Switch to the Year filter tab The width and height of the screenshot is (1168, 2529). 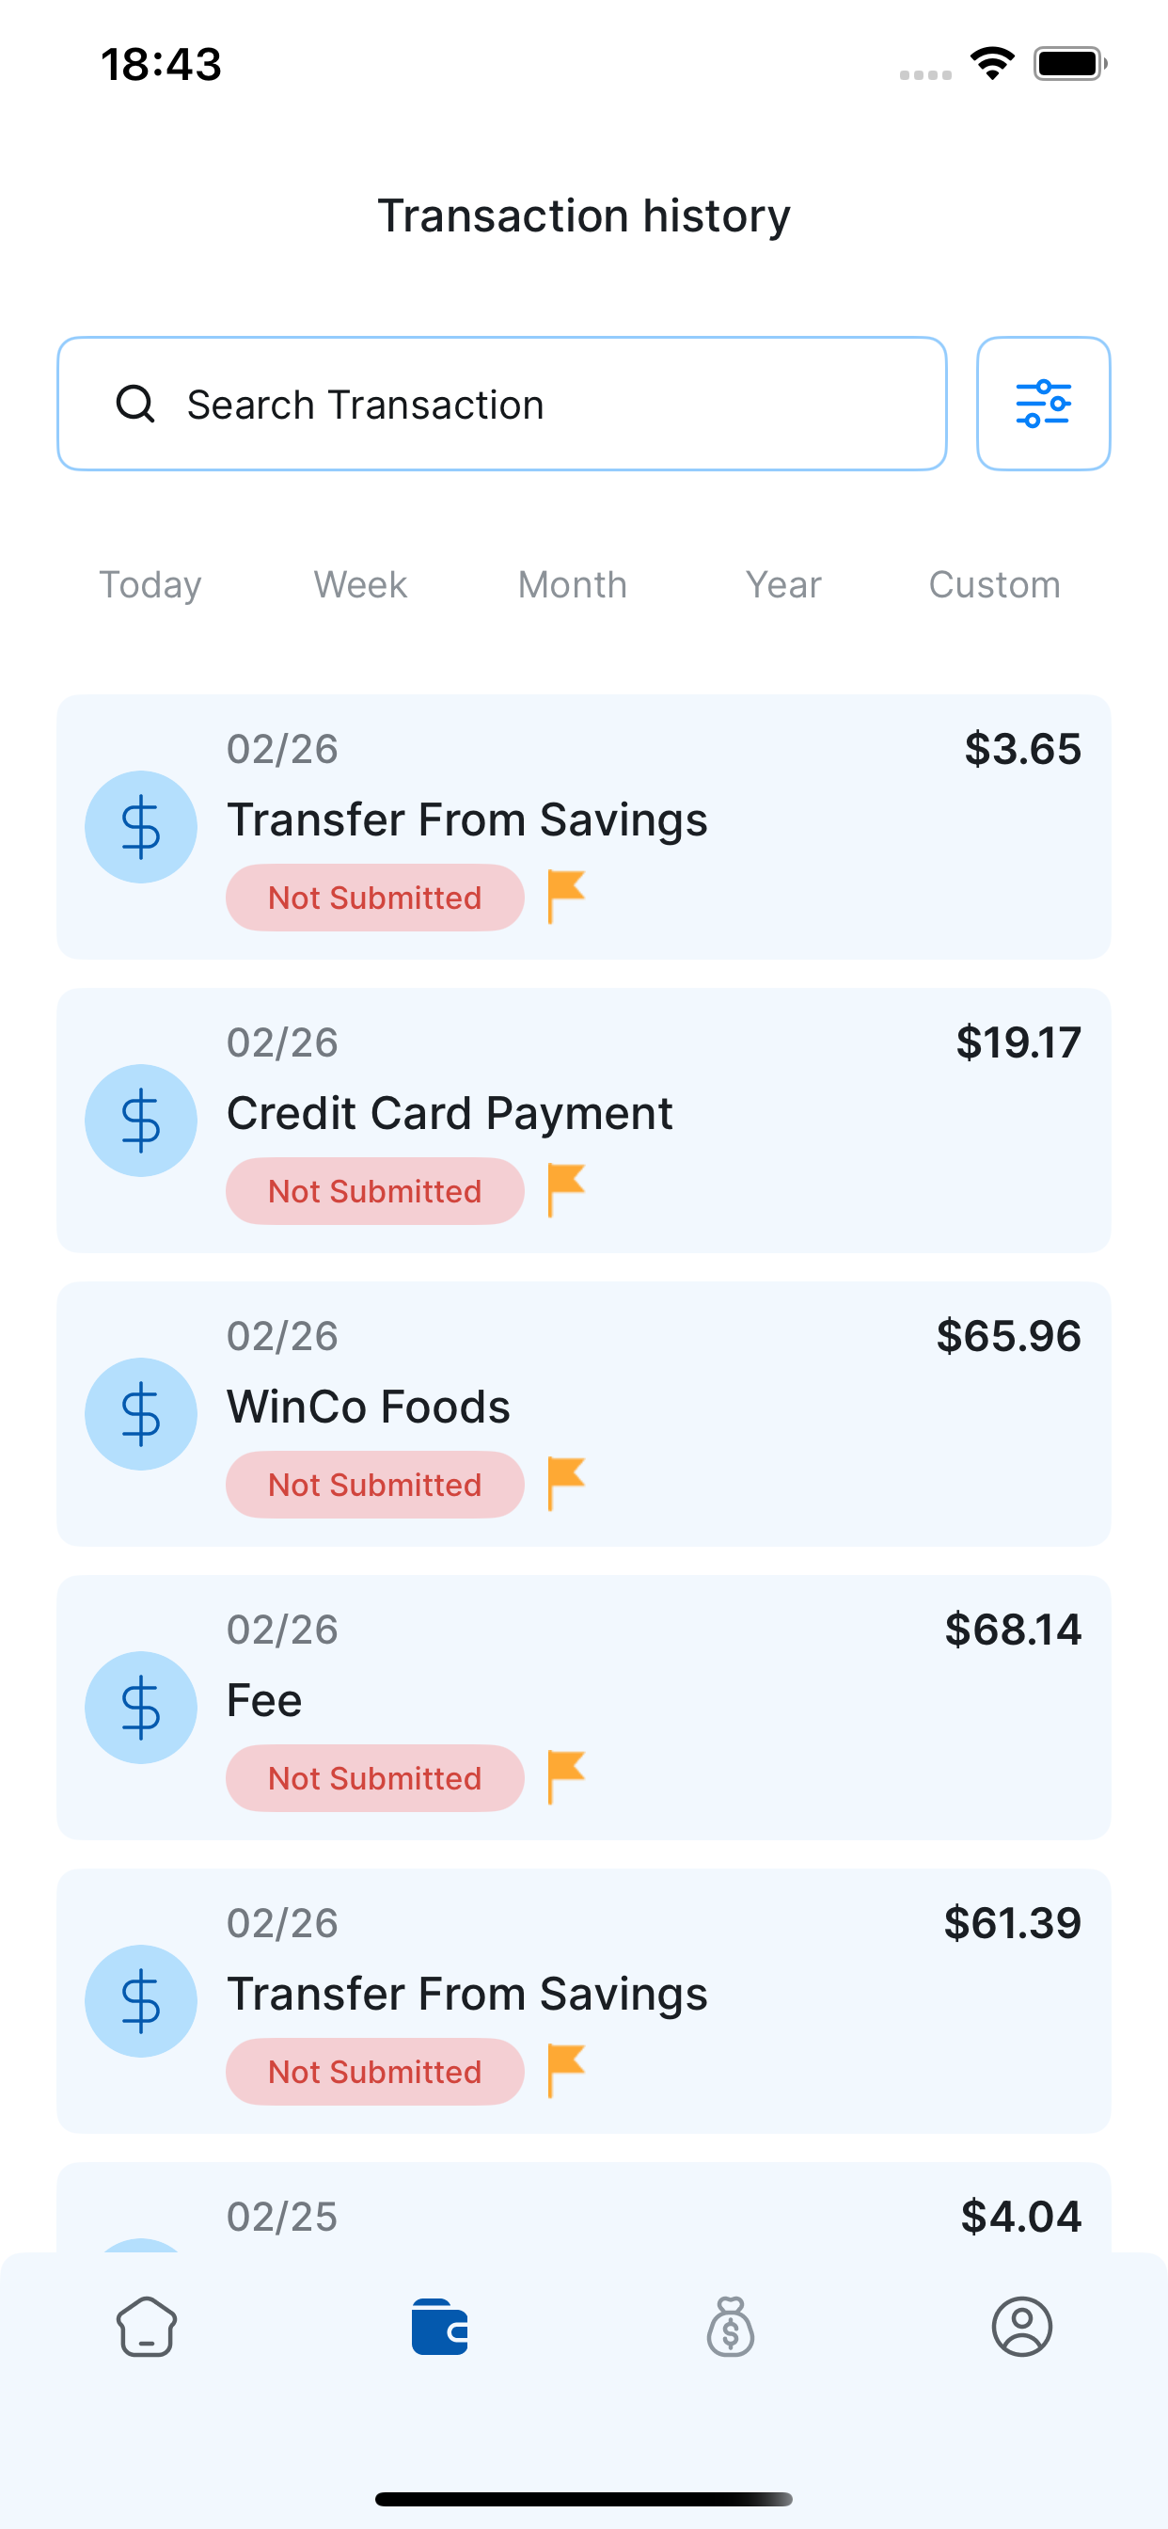[x=782, y=585]
